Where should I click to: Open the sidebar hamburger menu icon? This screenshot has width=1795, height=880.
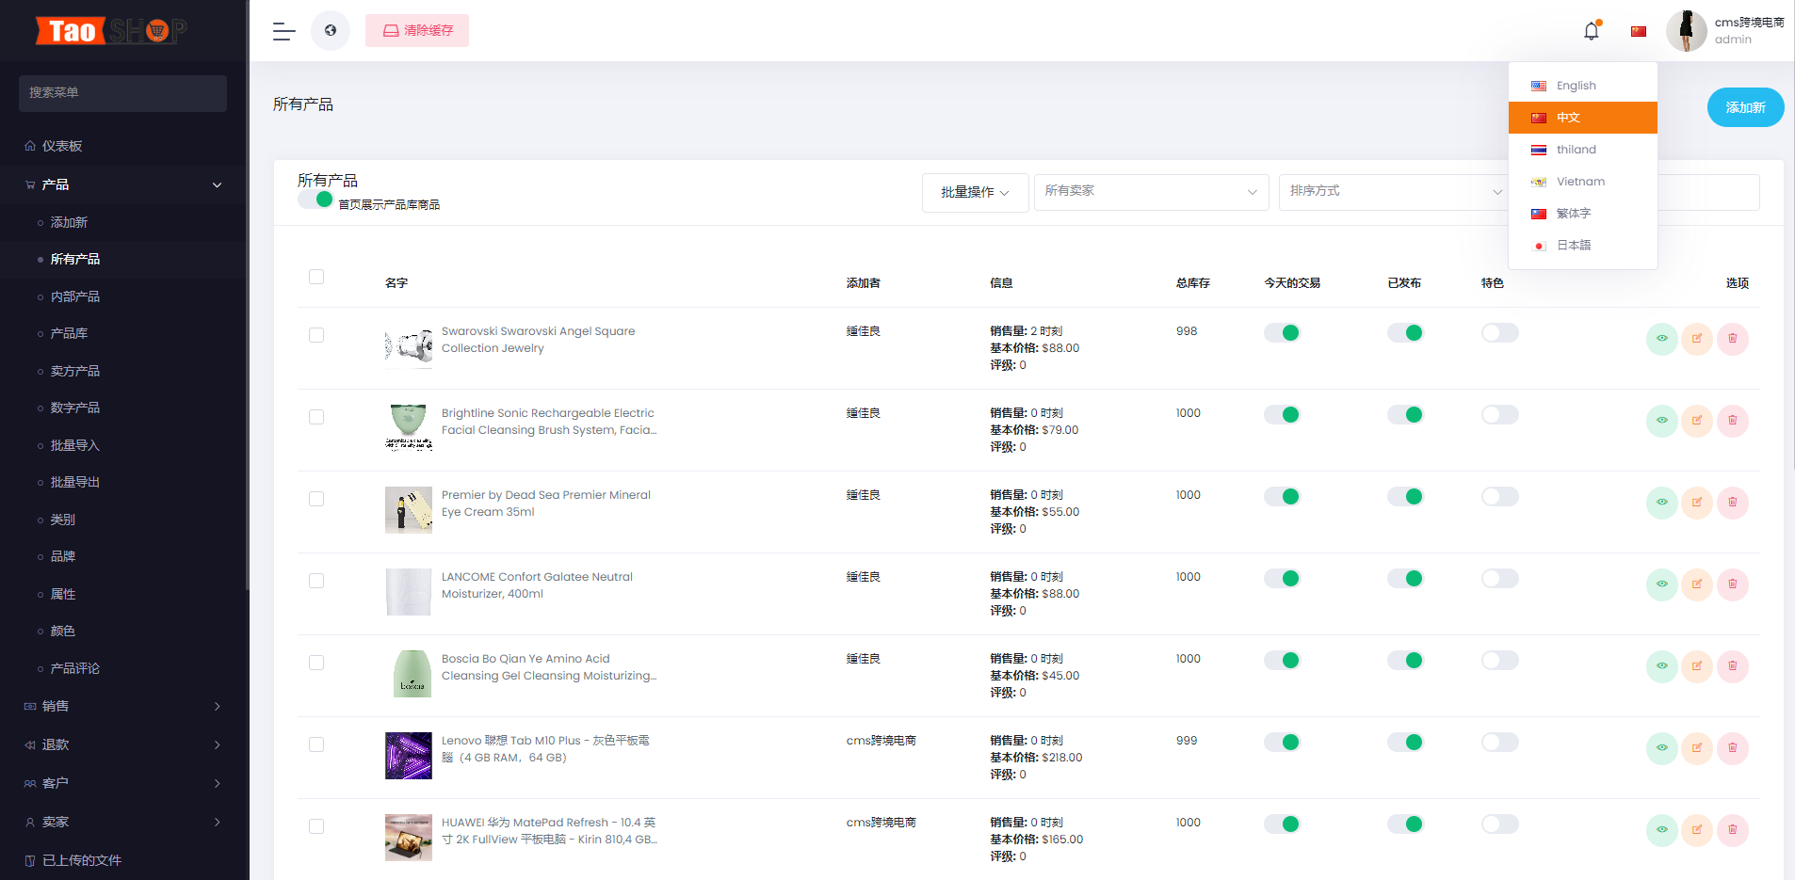coord(283,31)
